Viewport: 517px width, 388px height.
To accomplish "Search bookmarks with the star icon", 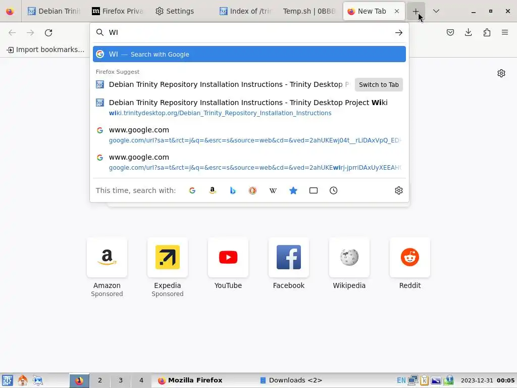I will pyautogui.click(x=293, y=190).
